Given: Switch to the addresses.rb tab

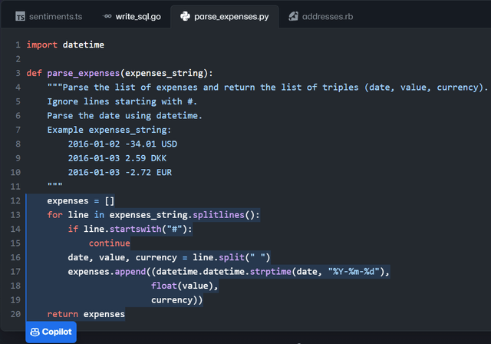Looking at the screenshot, I should point(328,16).
